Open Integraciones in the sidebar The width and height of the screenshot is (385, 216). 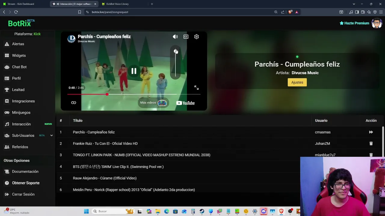tap(23, 101)
